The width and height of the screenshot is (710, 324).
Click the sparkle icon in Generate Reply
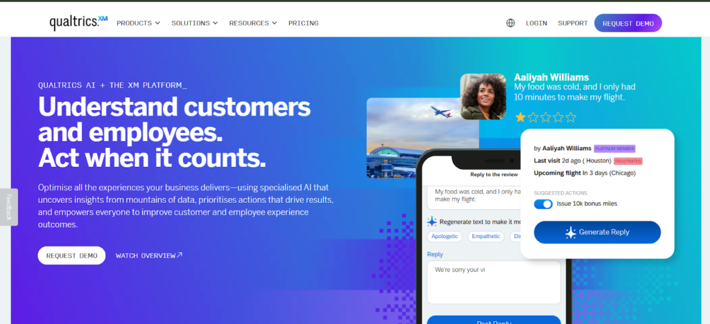click(x=571, y=232)
